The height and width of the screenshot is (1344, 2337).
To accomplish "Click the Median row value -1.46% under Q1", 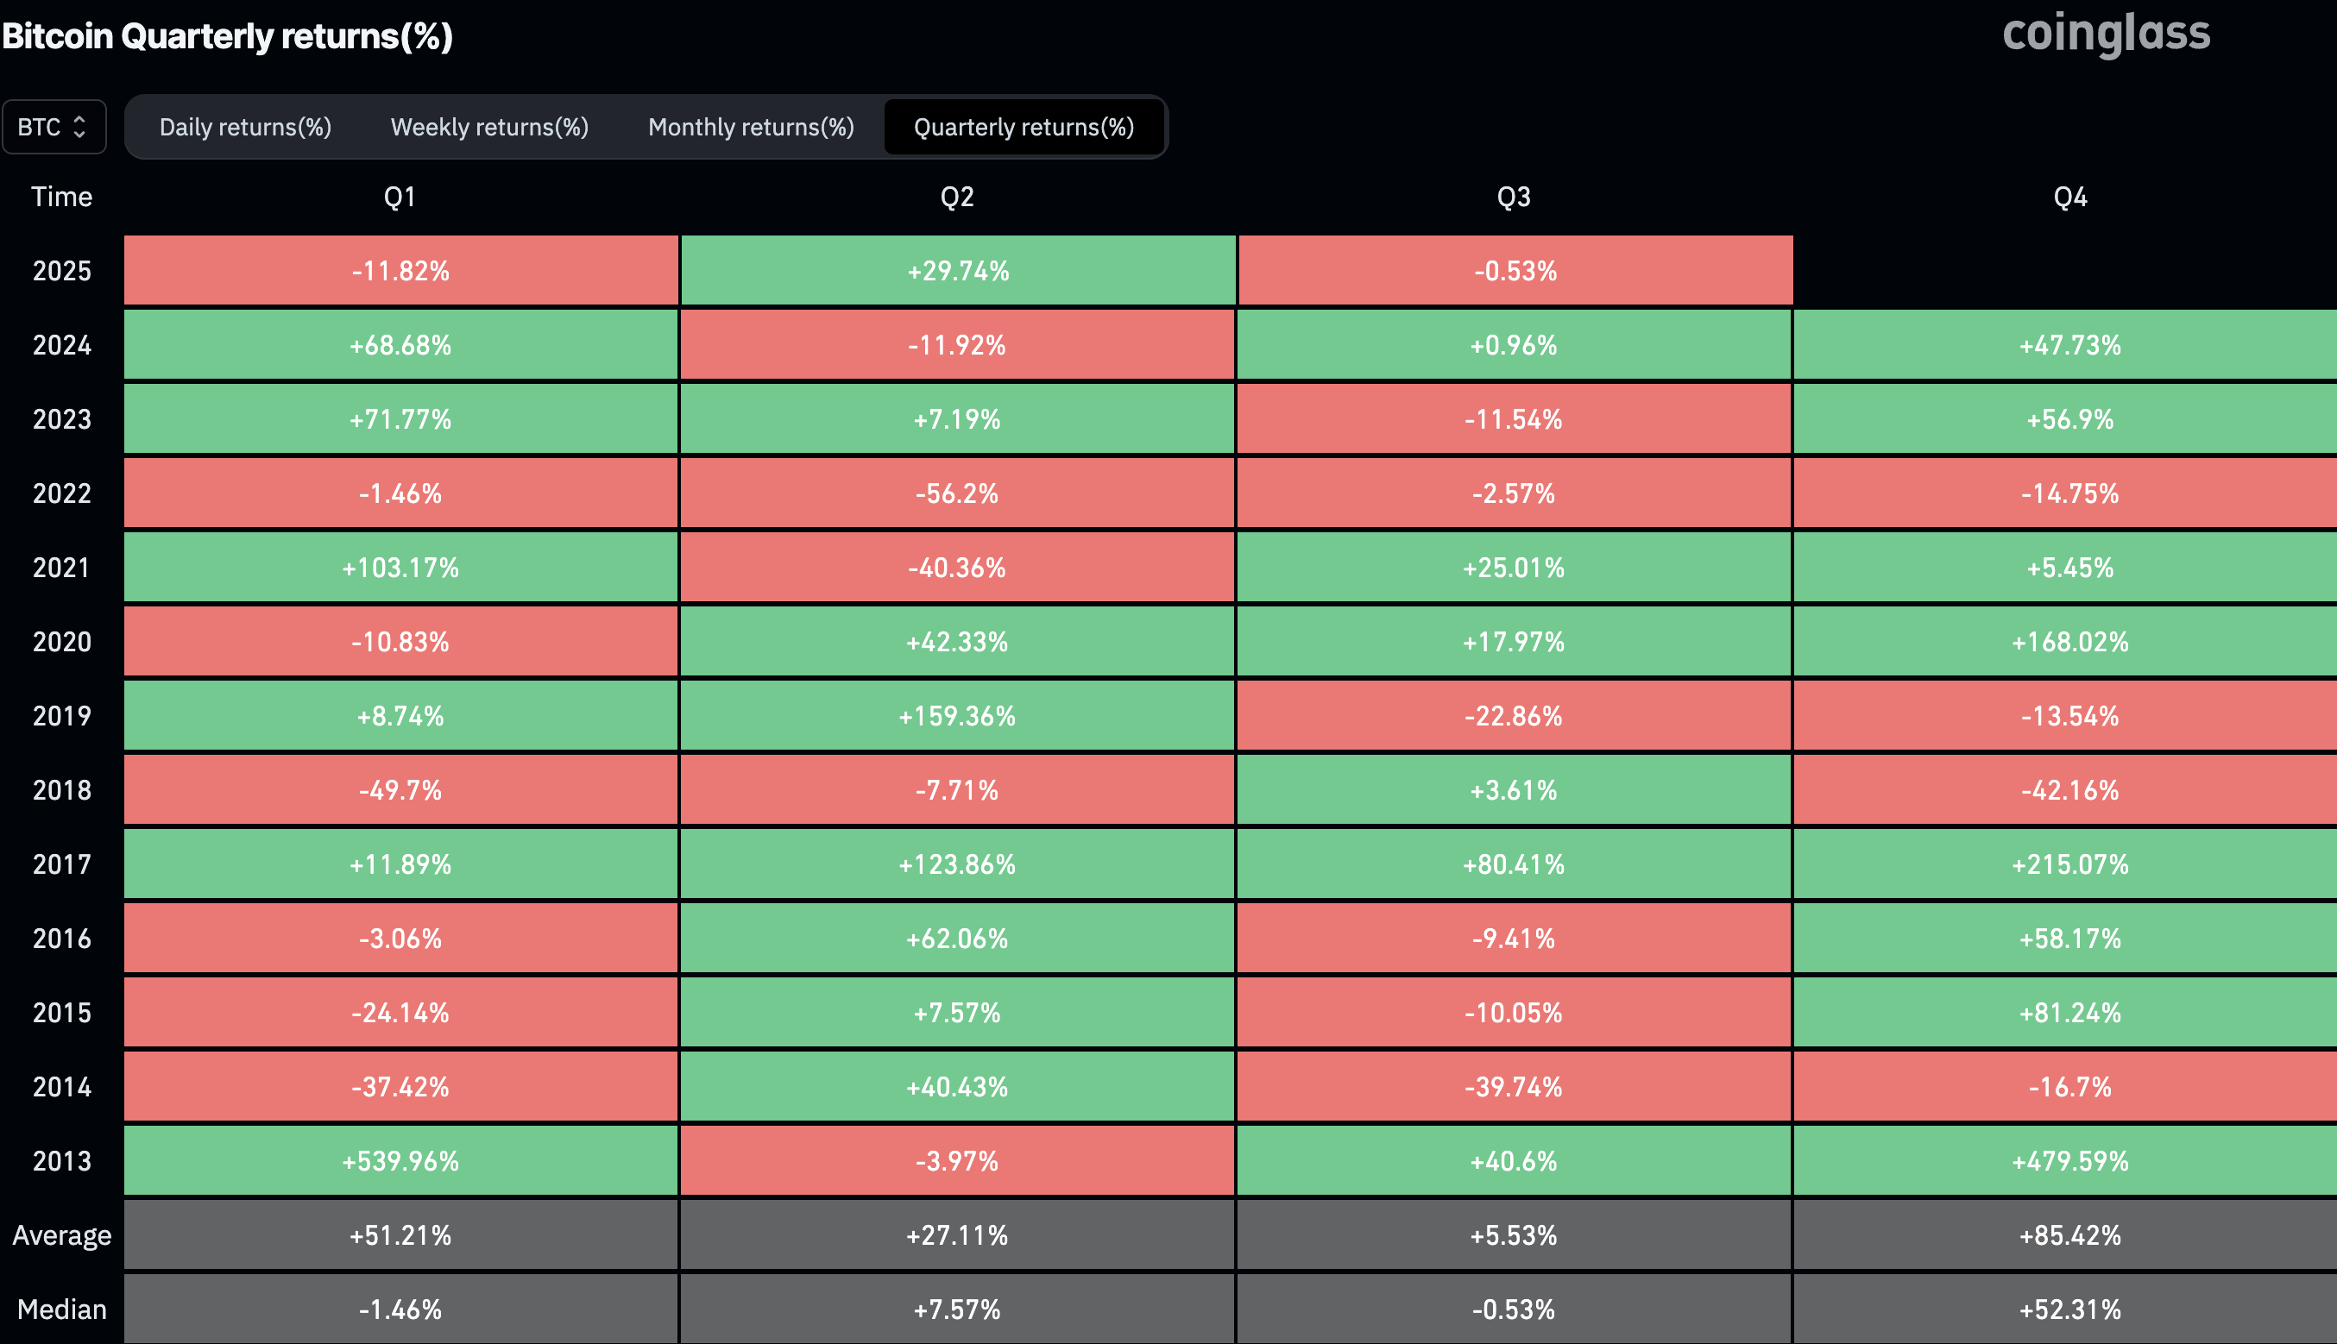I will click(399, 1308).
